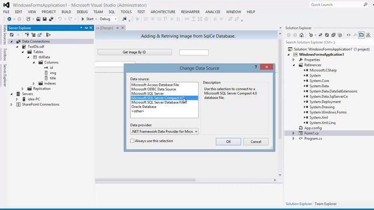Toggle Preview Selected Items in Solution Explorer
Screen dimensions: 374x210
[x=361, y=35]
